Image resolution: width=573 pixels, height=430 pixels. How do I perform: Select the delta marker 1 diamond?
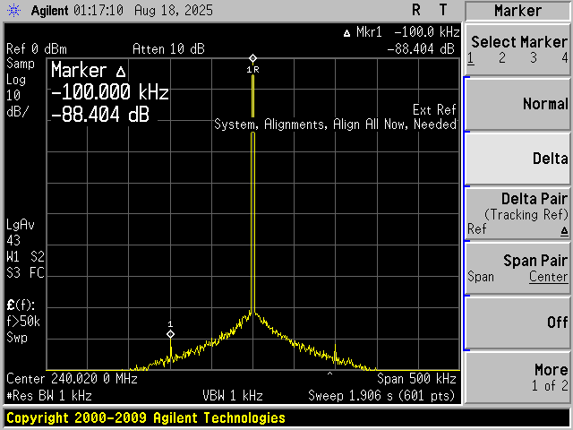coord(170,334)
